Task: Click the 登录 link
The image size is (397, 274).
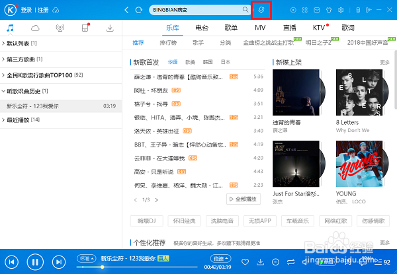Action: (x=26, y=10)
